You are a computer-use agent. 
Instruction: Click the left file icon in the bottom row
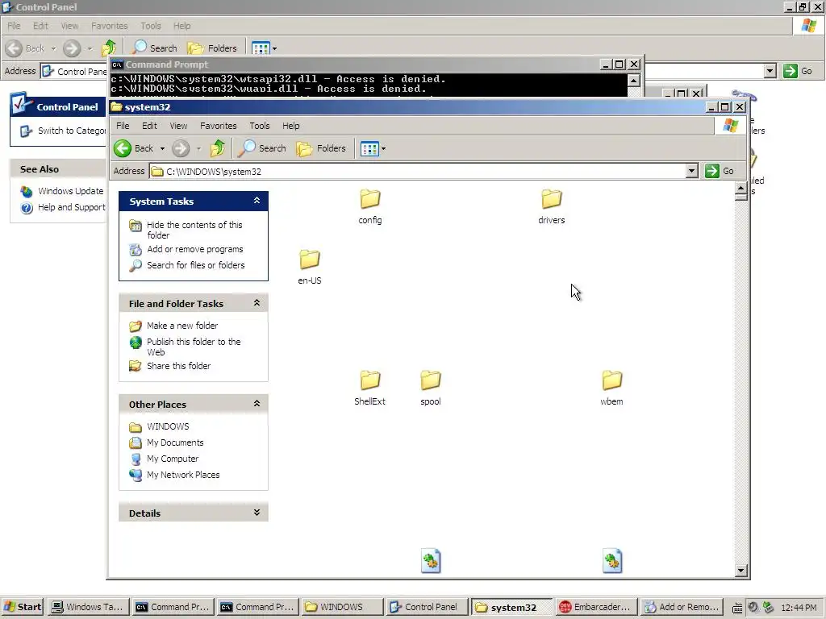coord(431,561)
